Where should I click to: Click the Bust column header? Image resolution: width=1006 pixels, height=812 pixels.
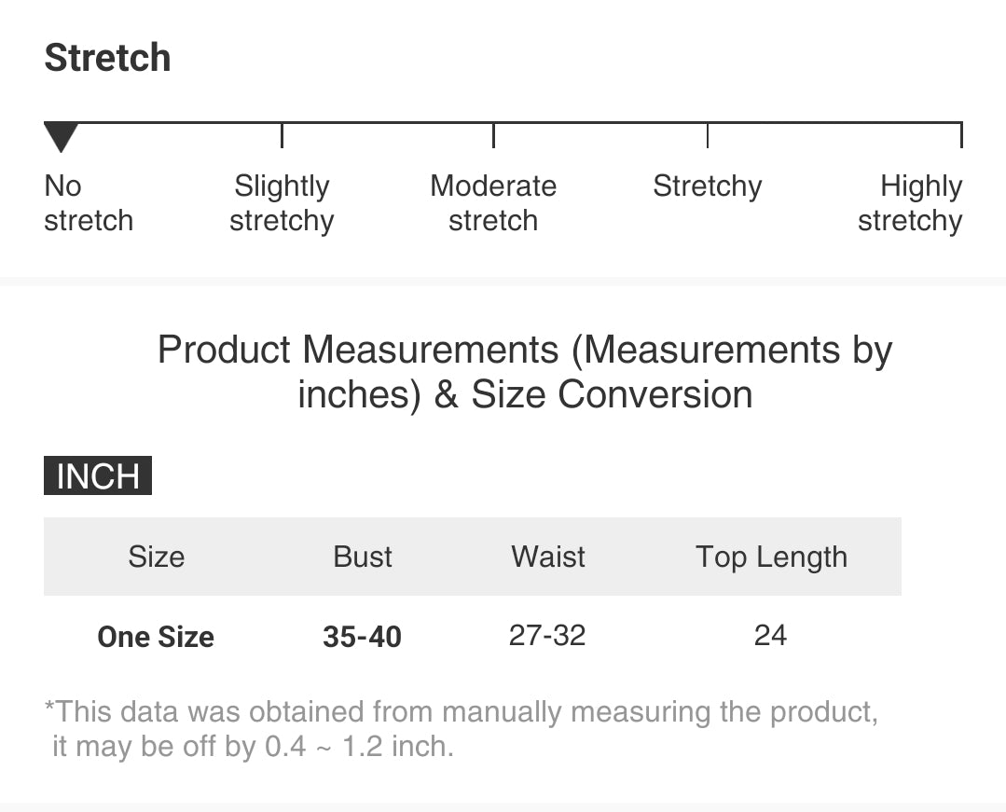[x=363, y=557]
